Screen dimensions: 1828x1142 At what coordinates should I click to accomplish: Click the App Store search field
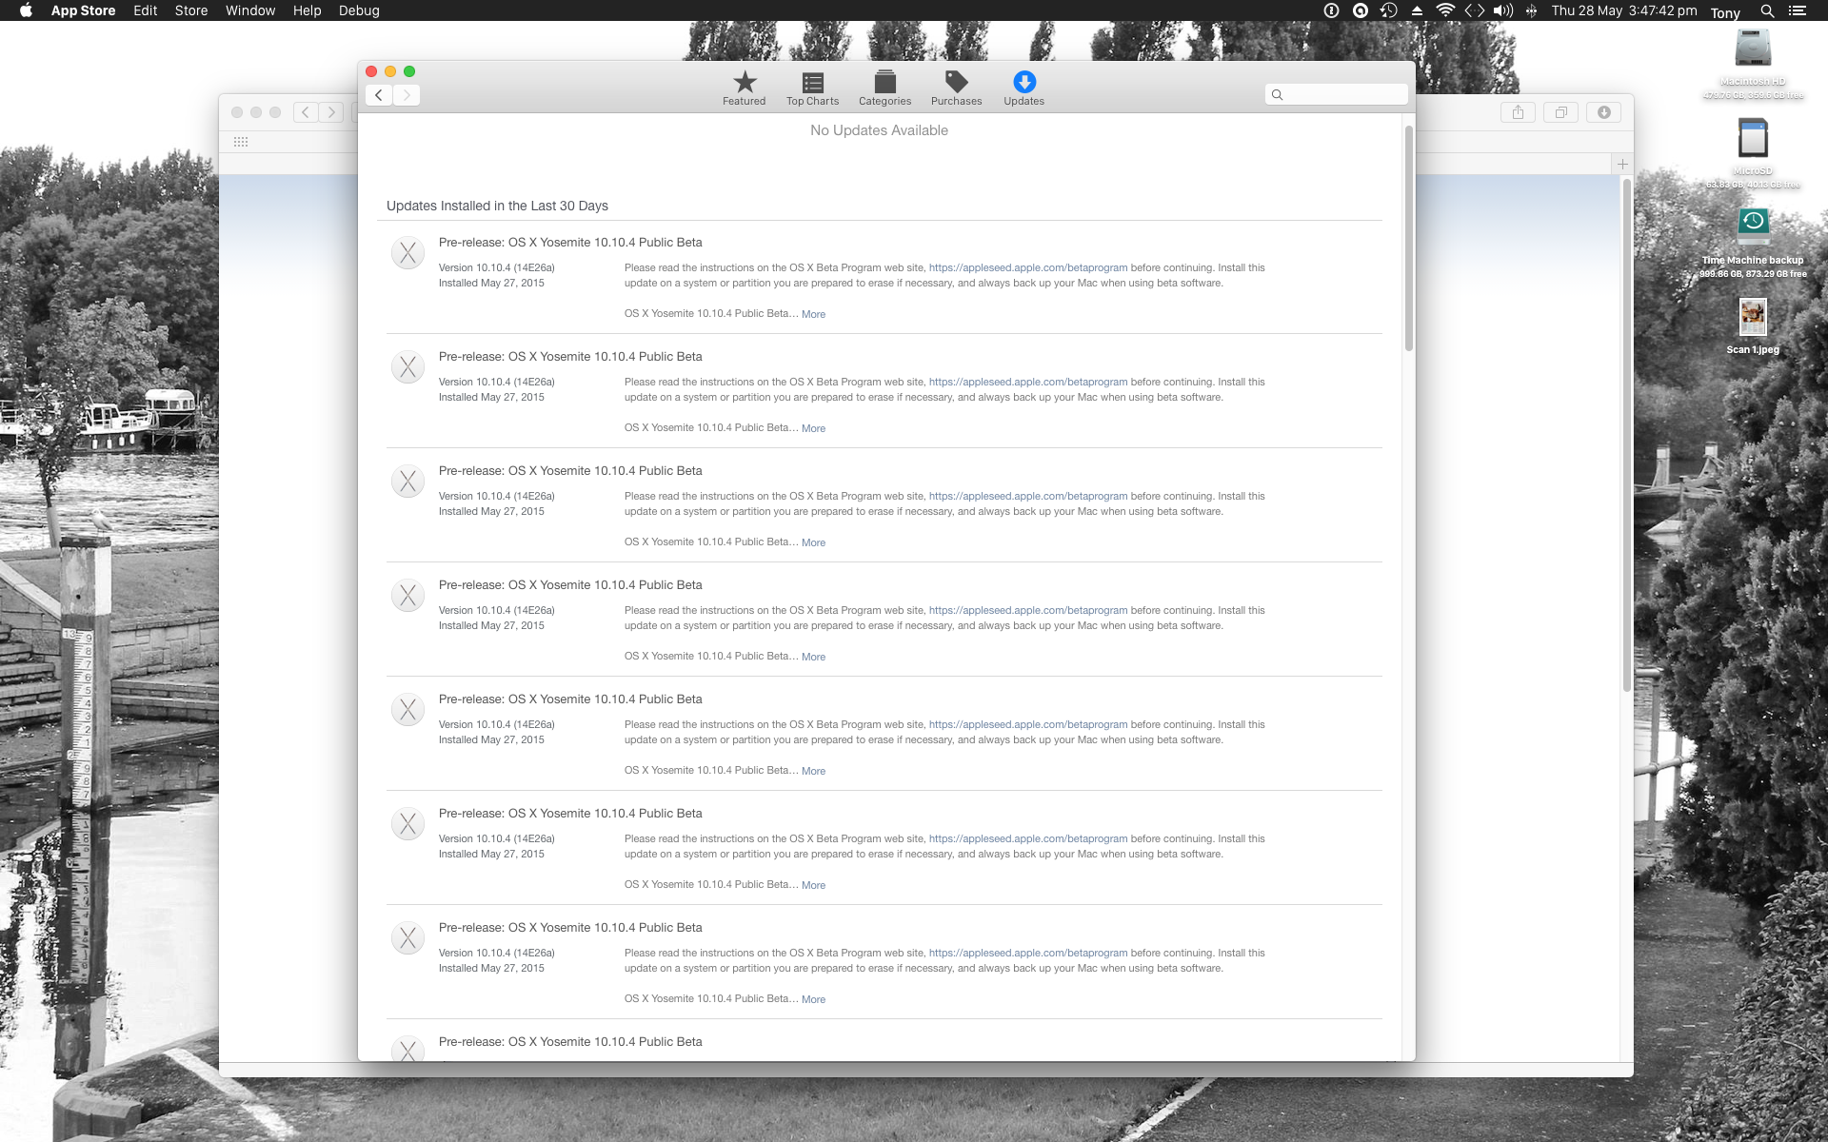click(1336, 94)
